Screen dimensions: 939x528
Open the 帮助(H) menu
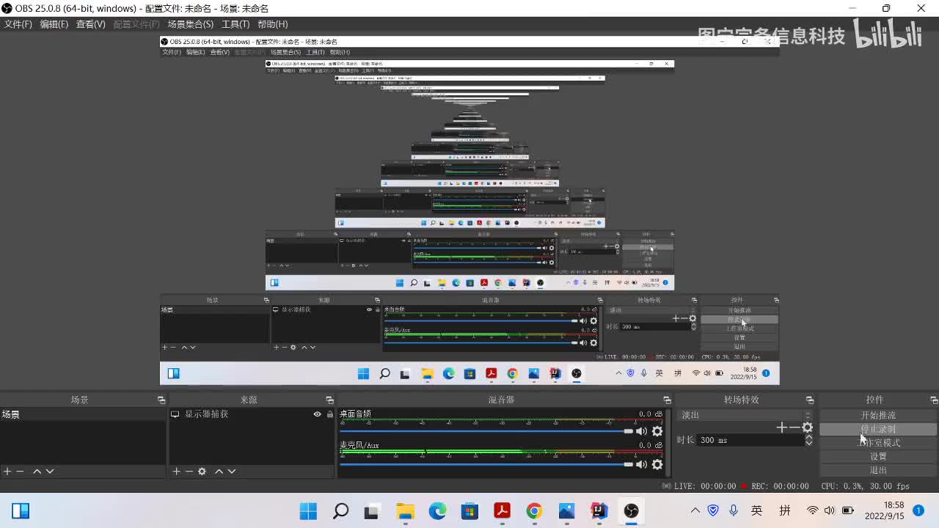(x=272, y=24)
